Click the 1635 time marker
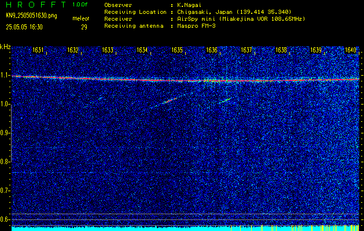364x231 pixels. (x=177, y=50)
